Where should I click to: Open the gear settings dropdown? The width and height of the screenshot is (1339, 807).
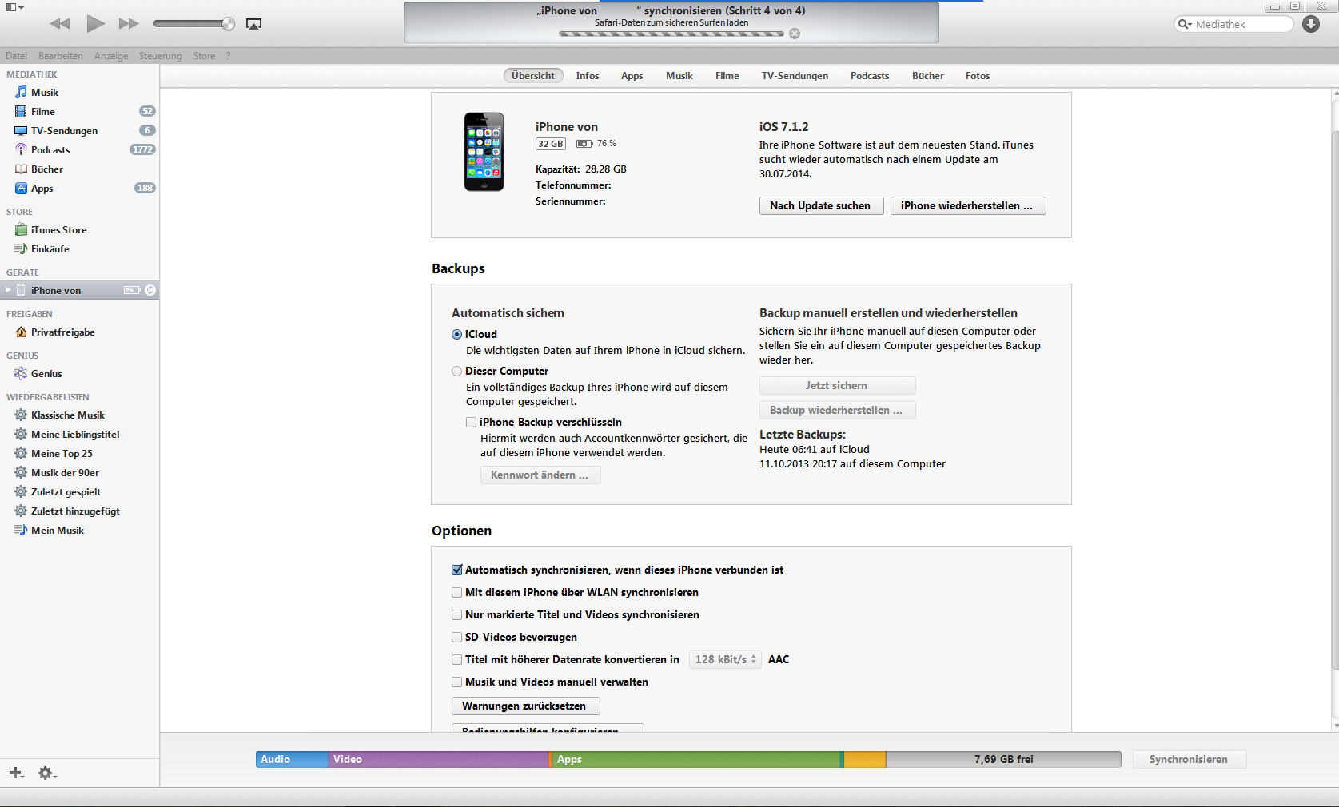tap(47, 773)
